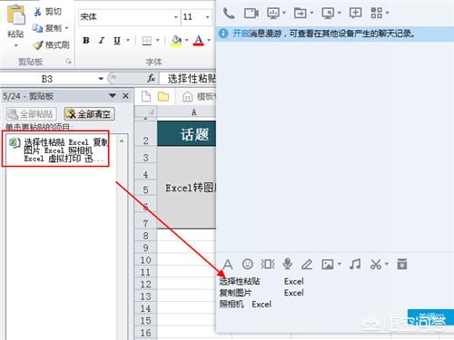
Task: Click the screen share presentation icon
Action: coord(273,14)
